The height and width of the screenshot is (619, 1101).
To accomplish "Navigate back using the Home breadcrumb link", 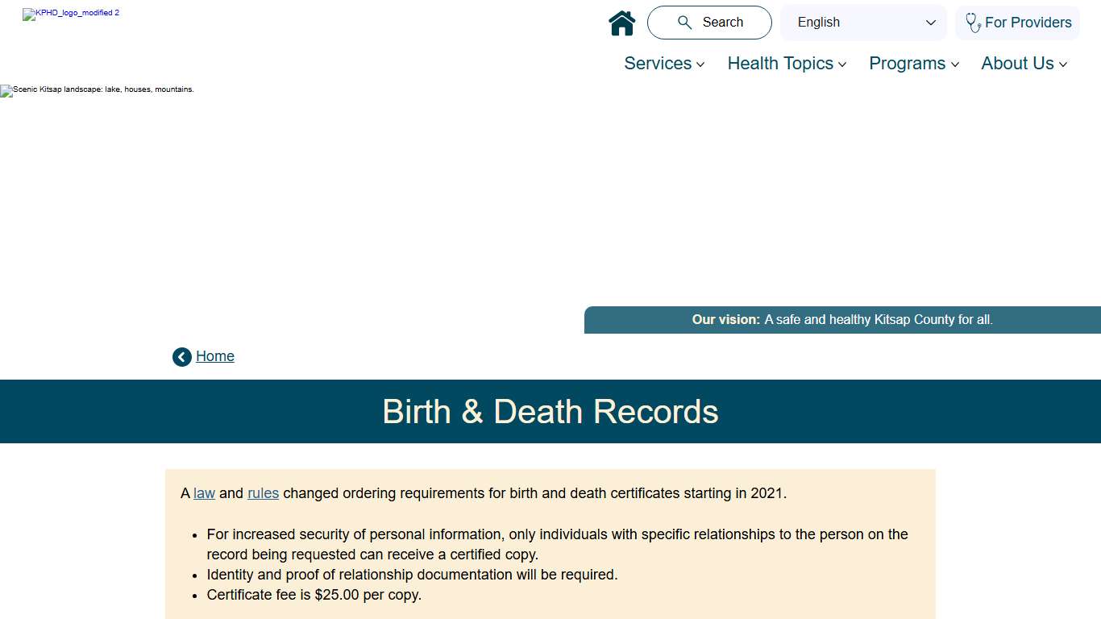I will pyautogui.click(x=214, y=355).
